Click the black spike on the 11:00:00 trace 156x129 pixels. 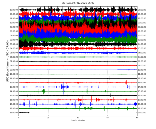point(110,78)
